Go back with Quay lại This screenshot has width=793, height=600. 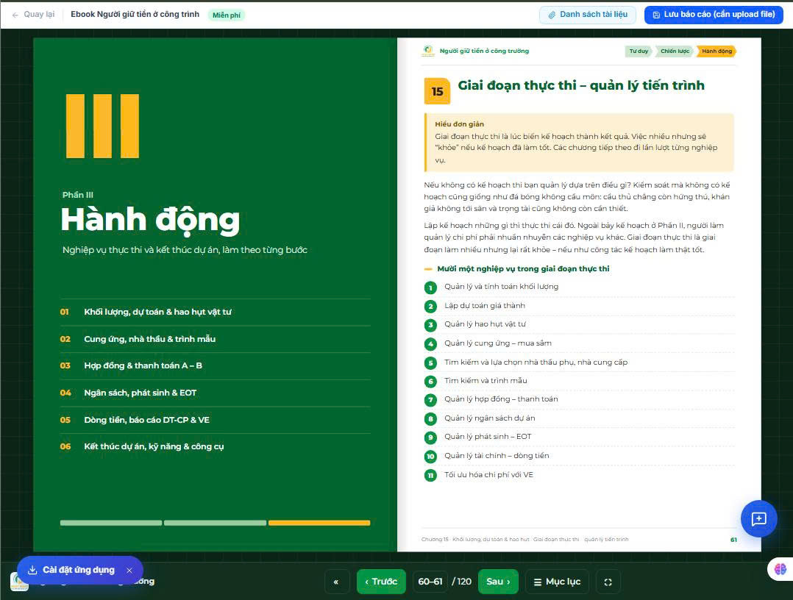33,14
